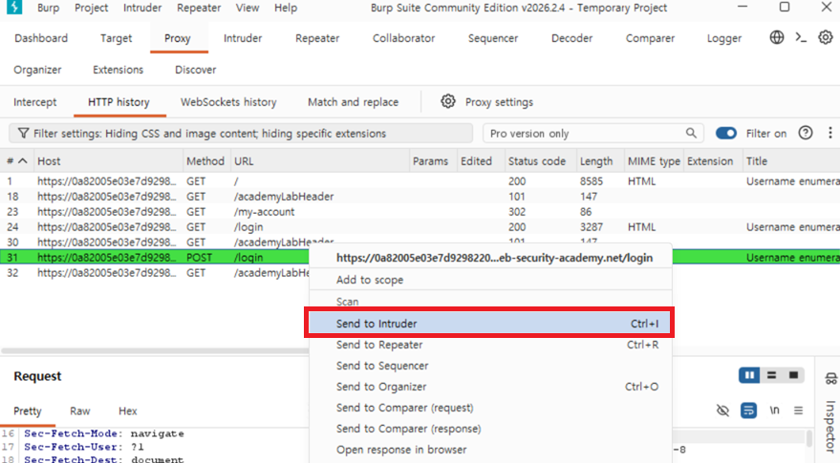Viewport: 840px width, 463px height.
Task: Choose Open response in browser
Action: pyautogui.click(x=489, y=450)
